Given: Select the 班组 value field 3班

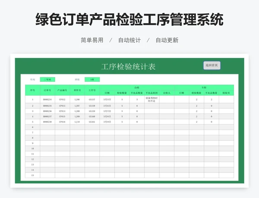Looking at the screenshot, I should pyautogui.click(x=92, y=80).
